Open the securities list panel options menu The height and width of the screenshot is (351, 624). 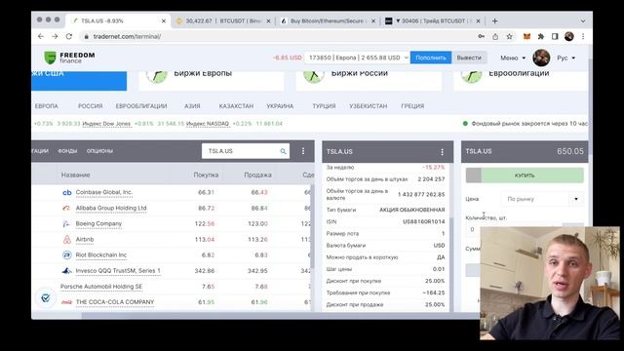click(x=303, y=151)
